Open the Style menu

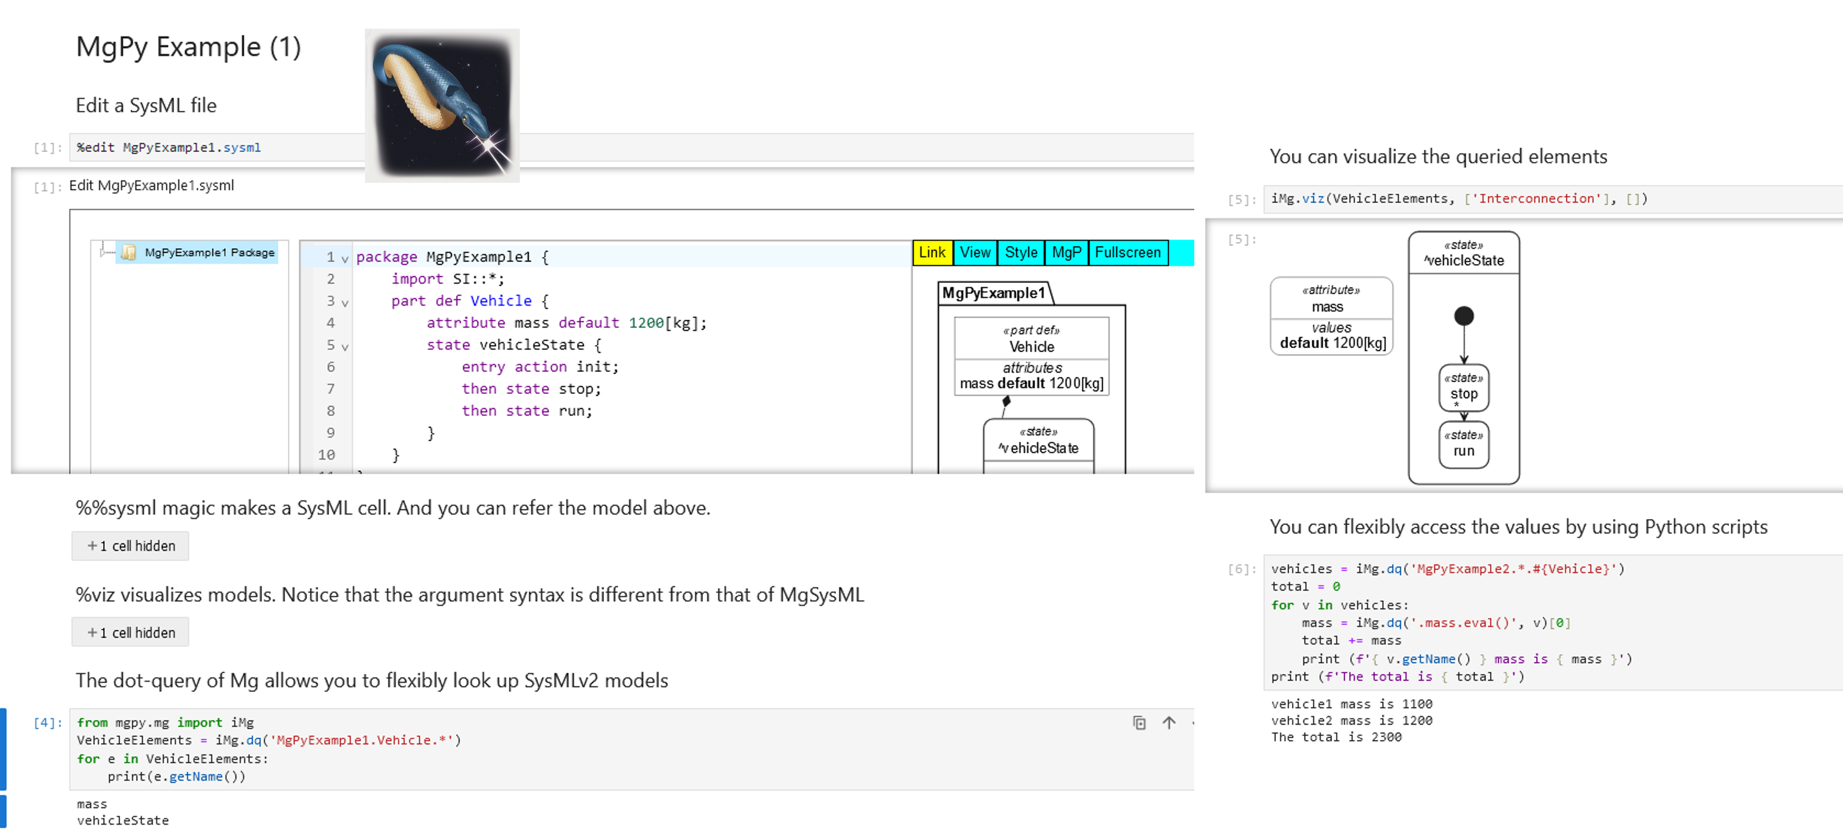(1020, 253)
